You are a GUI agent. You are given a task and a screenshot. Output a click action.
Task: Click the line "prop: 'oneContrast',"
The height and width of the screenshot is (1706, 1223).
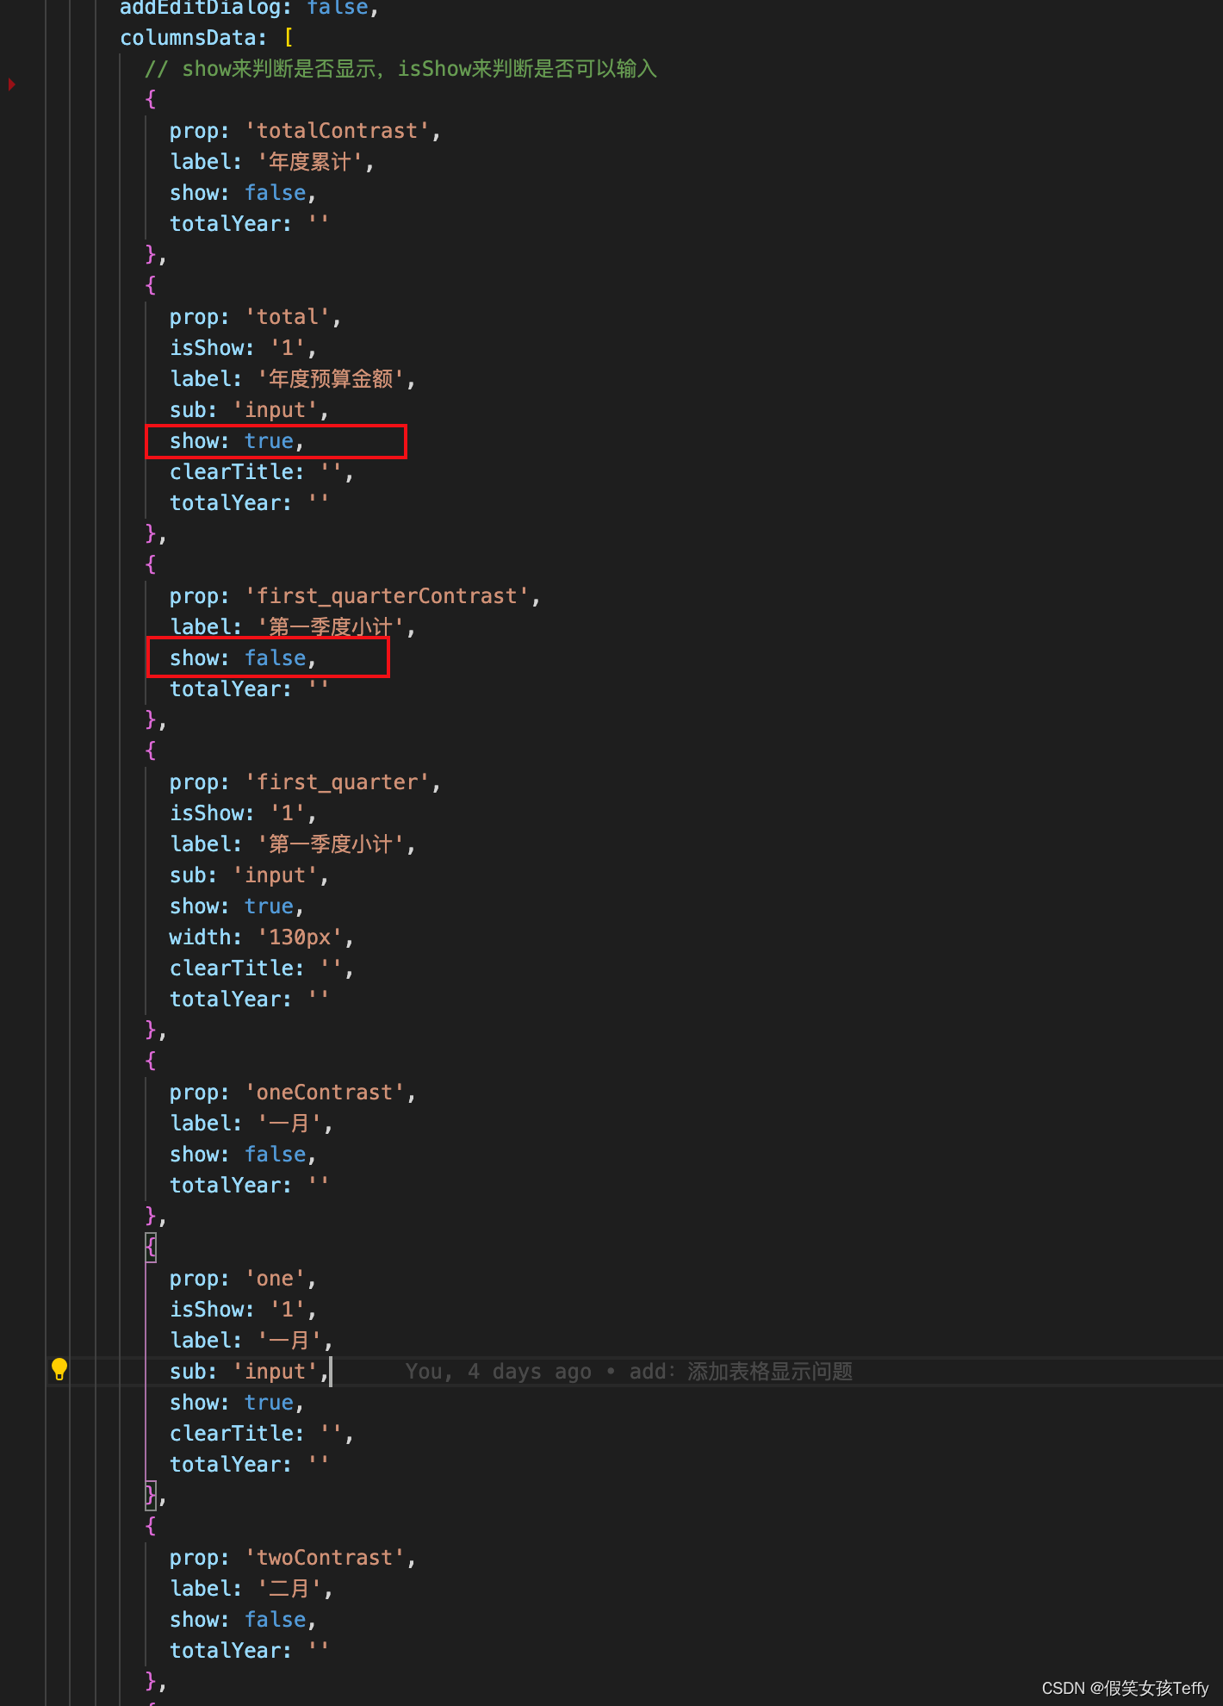pos(293,1093)
